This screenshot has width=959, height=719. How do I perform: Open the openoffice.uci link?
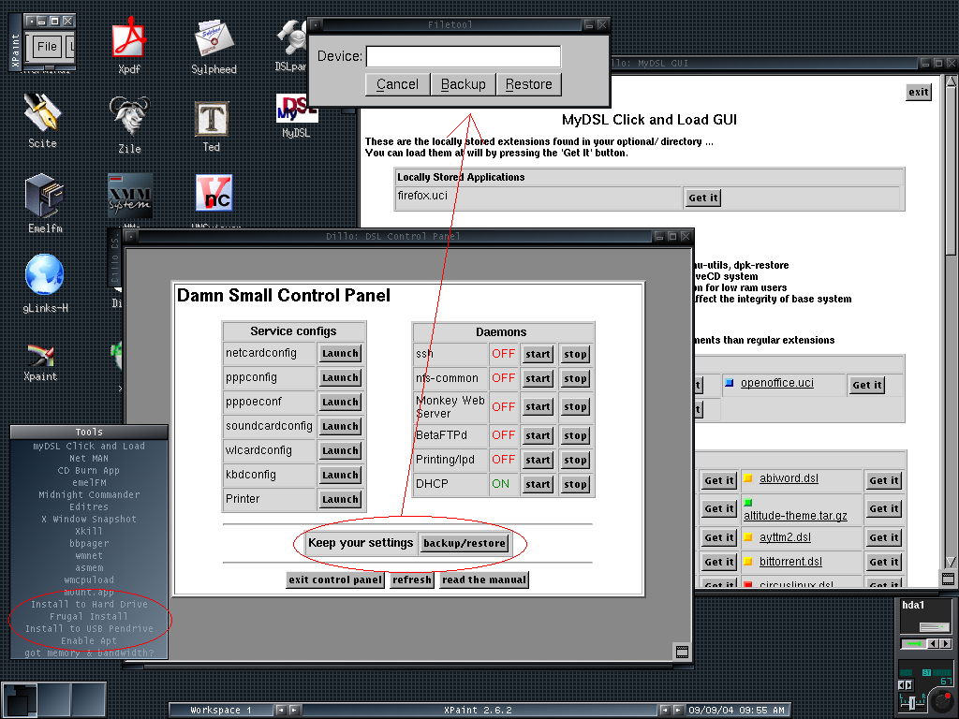(776, 383)
